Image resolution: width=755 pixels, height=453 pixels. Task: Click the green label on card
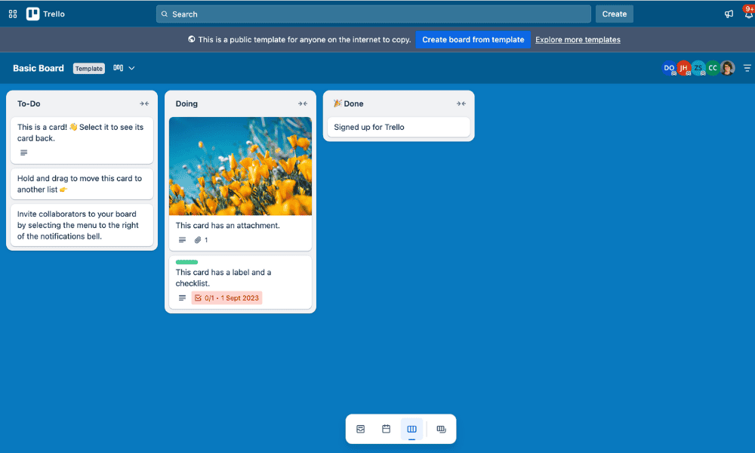[x=186, y=262]
